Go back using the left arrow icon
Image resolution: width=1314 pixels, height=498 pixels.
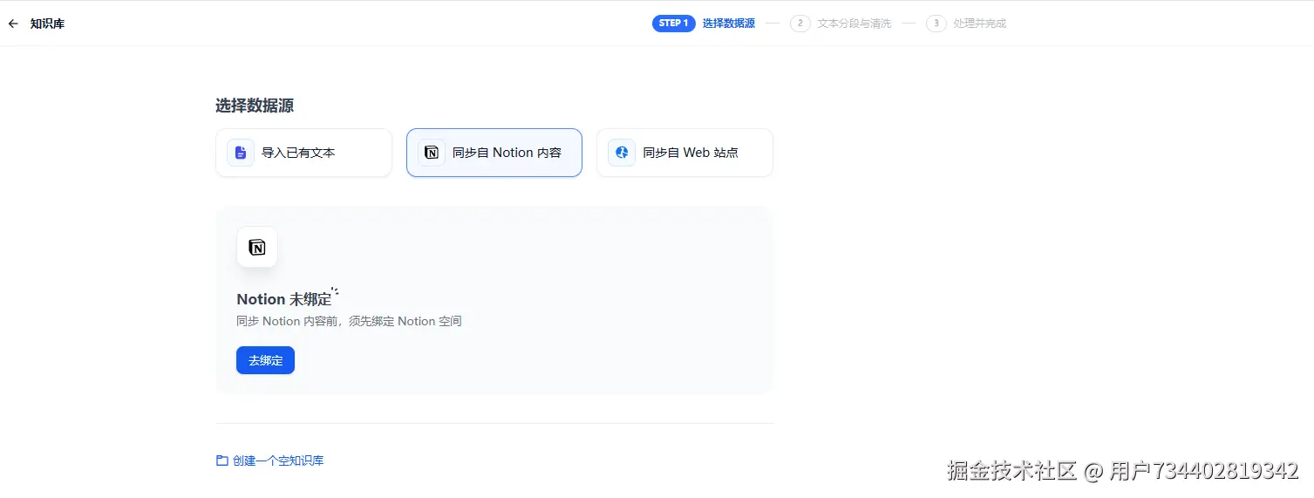tap(13, 24)
